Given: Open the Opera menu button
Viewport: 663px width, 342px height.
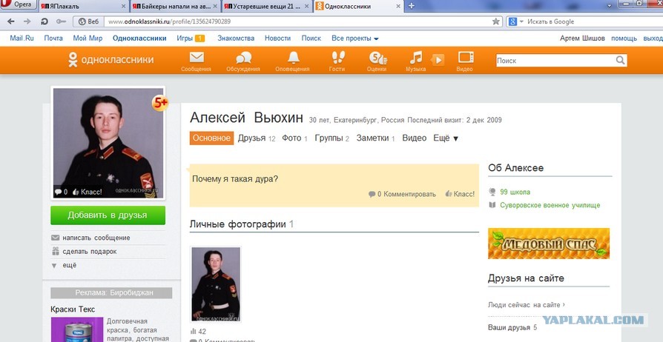Looking at the screenshot, I should (18, 4).
